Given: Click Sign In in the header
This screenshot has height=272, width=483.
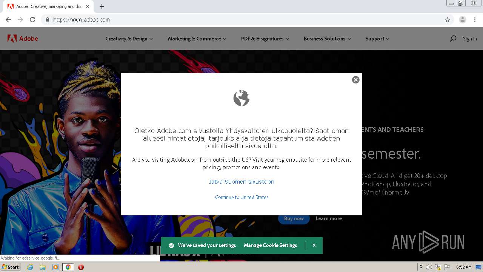Looking at the screenshot, I should [x=470, y=39].
